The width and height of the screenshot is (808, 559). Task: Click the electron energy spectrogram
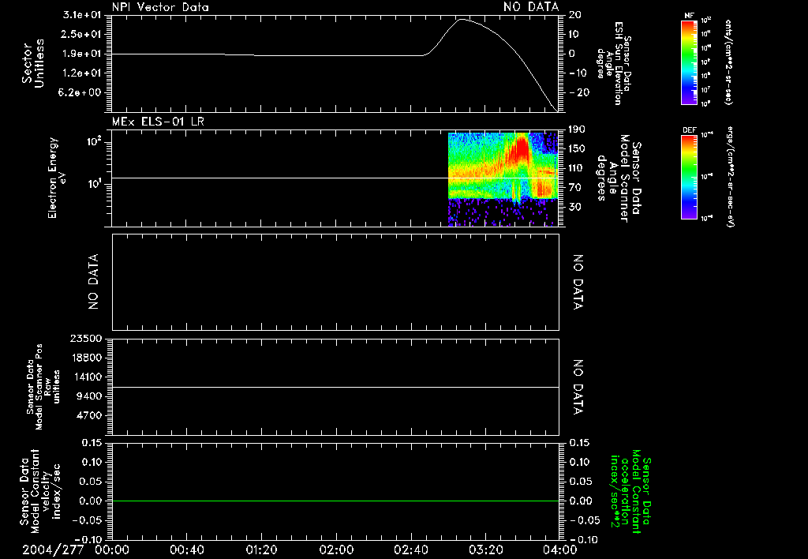[x=503, y=179]
